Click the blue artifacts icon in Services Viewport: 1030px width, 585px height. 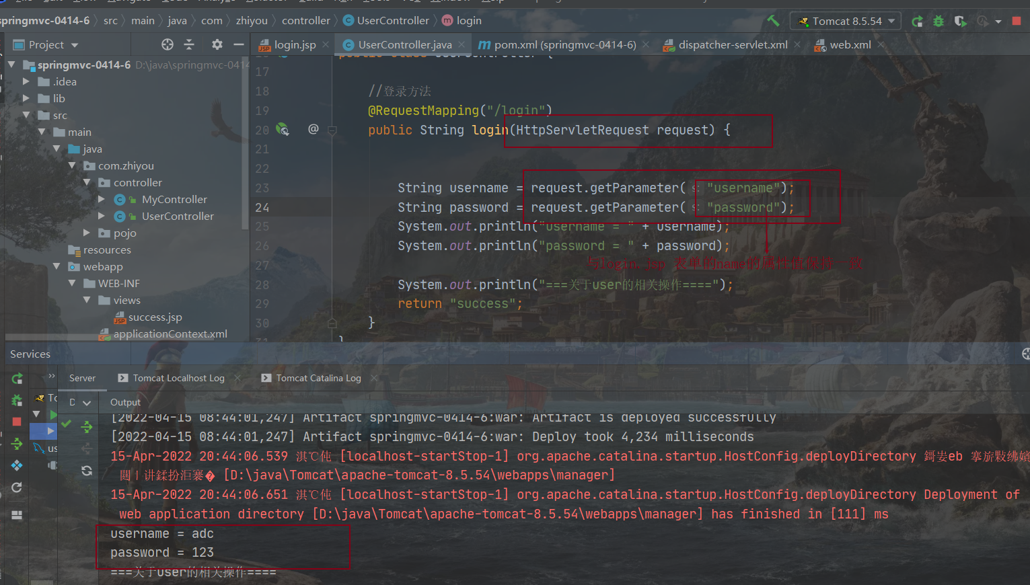click(x=17, y=465)
